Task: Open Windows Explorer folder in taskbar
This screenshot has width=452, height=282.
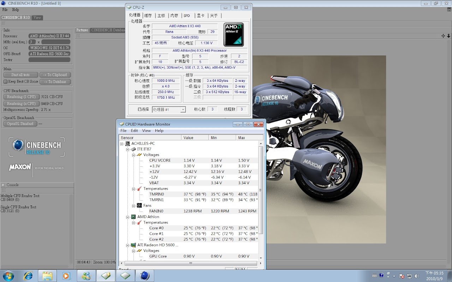Action: tap(47, 276)
